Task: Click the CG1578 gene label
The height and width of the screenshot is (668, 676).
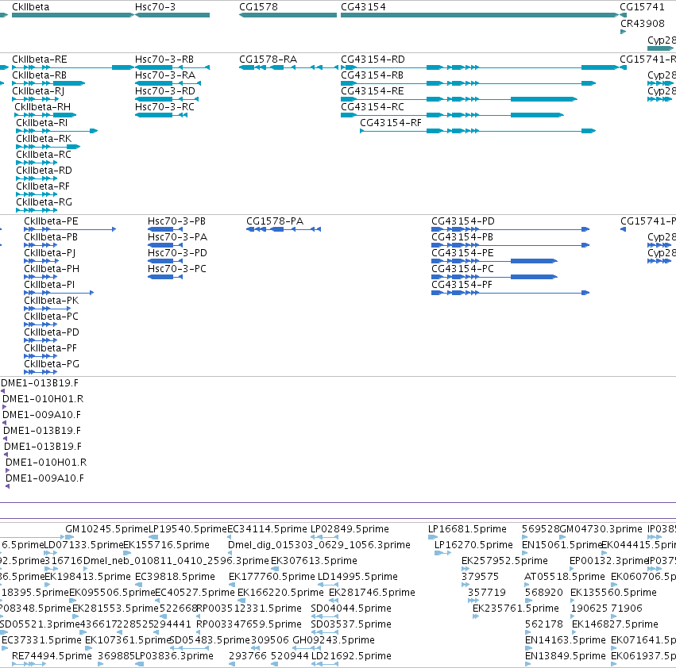Action: 259,7
